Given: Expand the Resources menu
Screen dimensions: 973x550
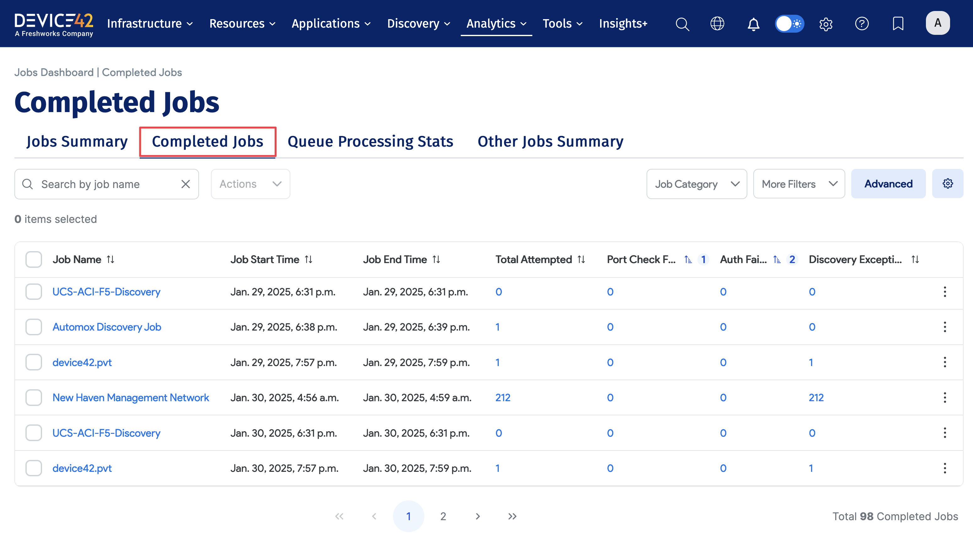Looking at the screenshot, I should [x=242, y=24].
